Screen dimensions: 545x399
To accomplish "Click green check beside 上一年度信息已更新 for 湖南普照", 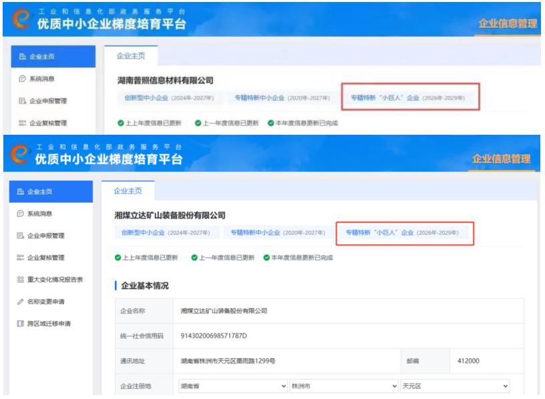I will 198,123.
